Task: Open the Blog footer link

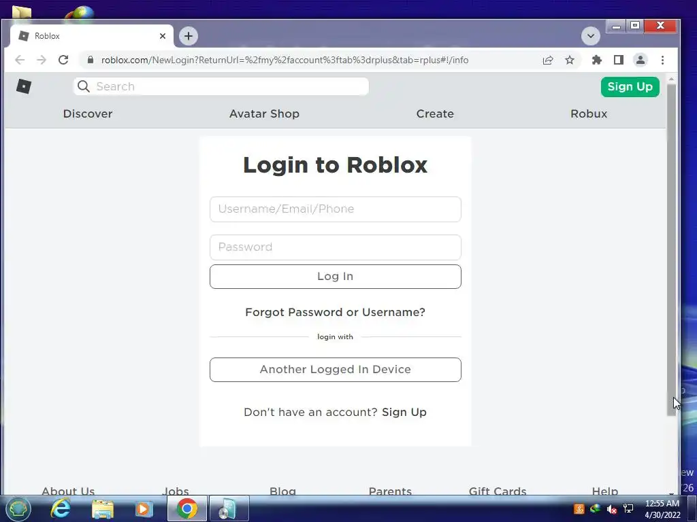Action: point(282,491)
